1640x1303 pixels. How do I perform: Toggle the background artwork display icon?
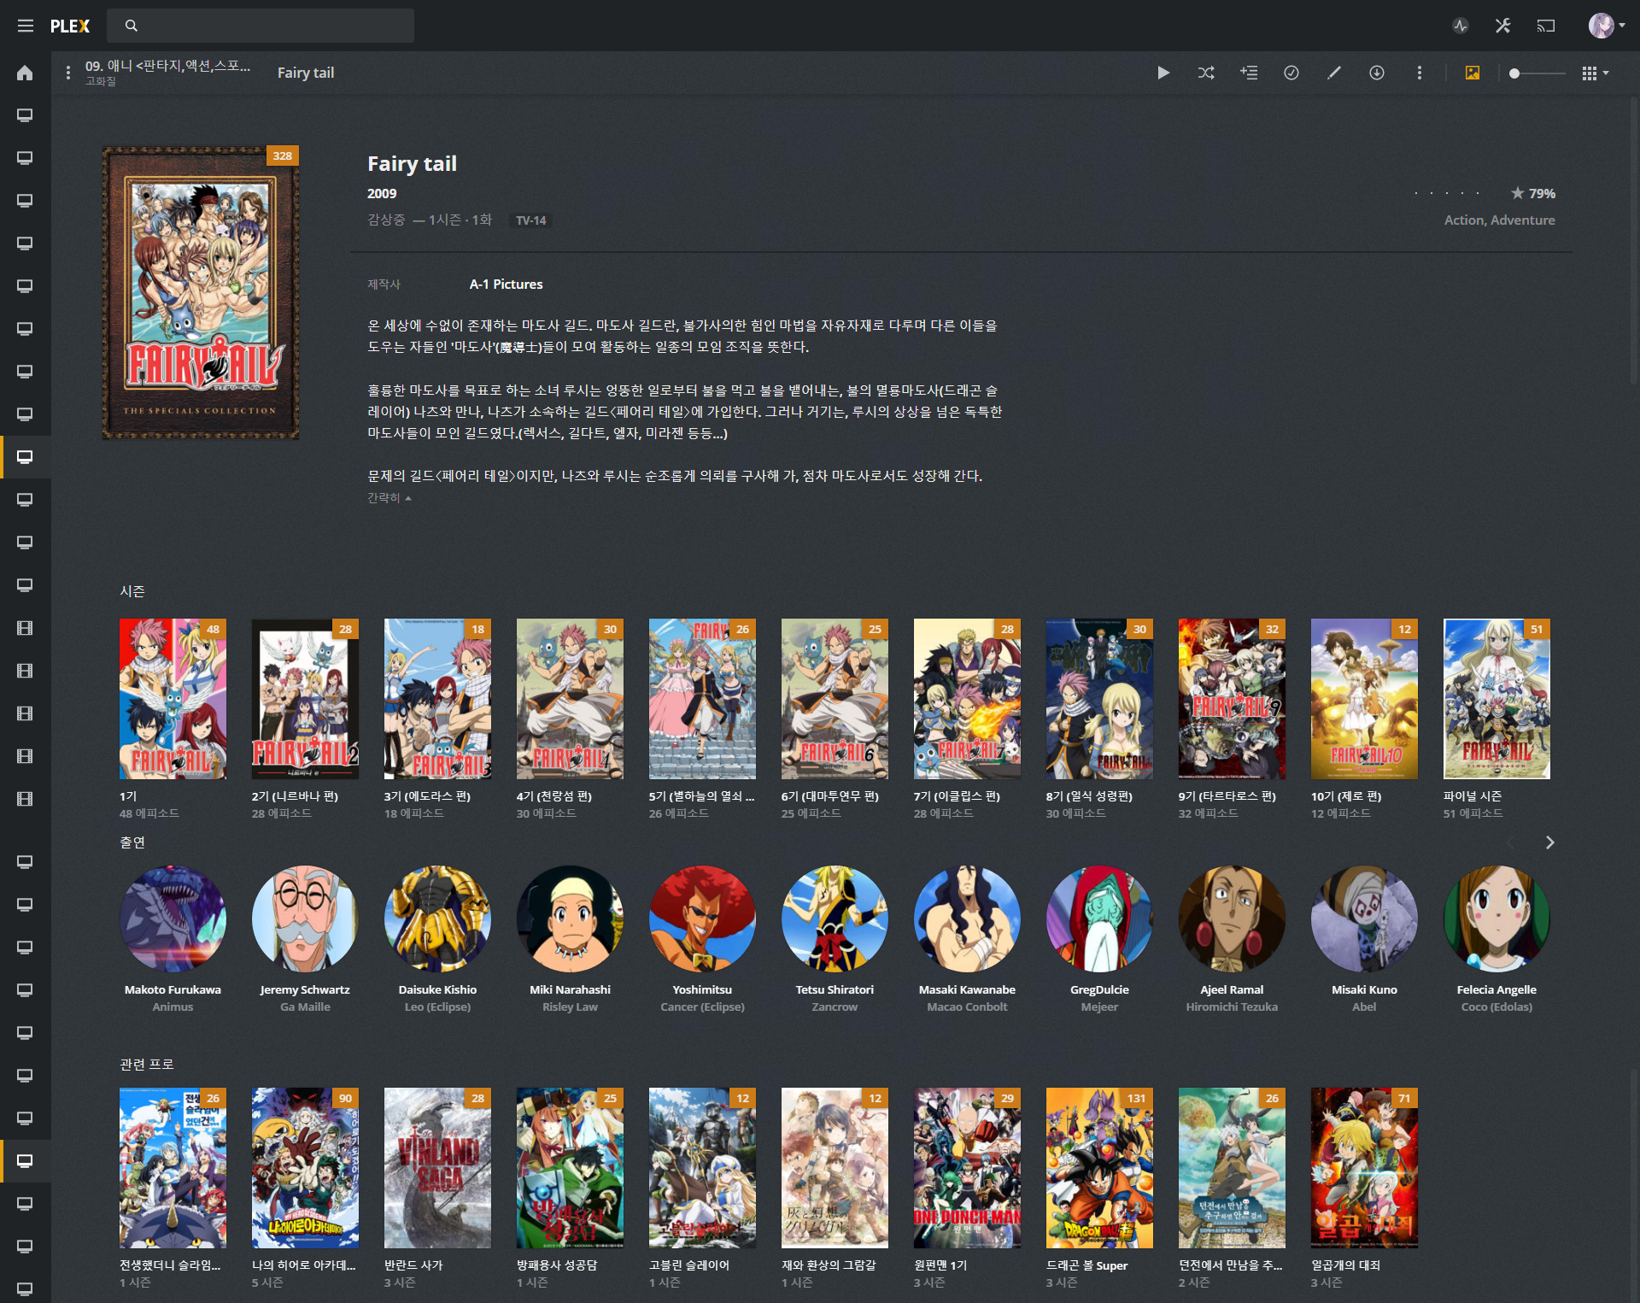1473,73
